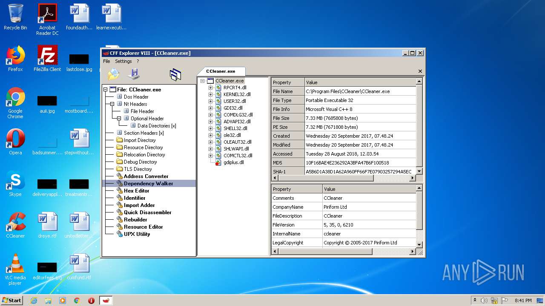The width and height of the screenshot is (545, 306).
Task: Select COMCTL32.dll in dependency tree
Action: coord(238,156)
